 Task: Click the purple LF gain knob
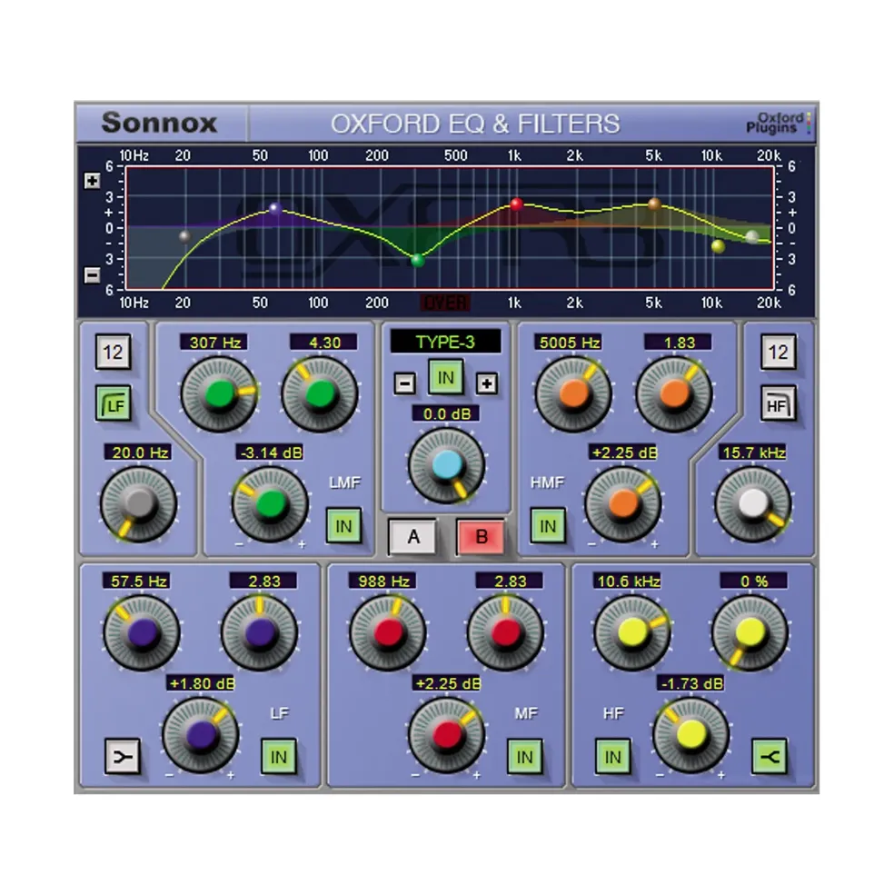coord(201,735)
